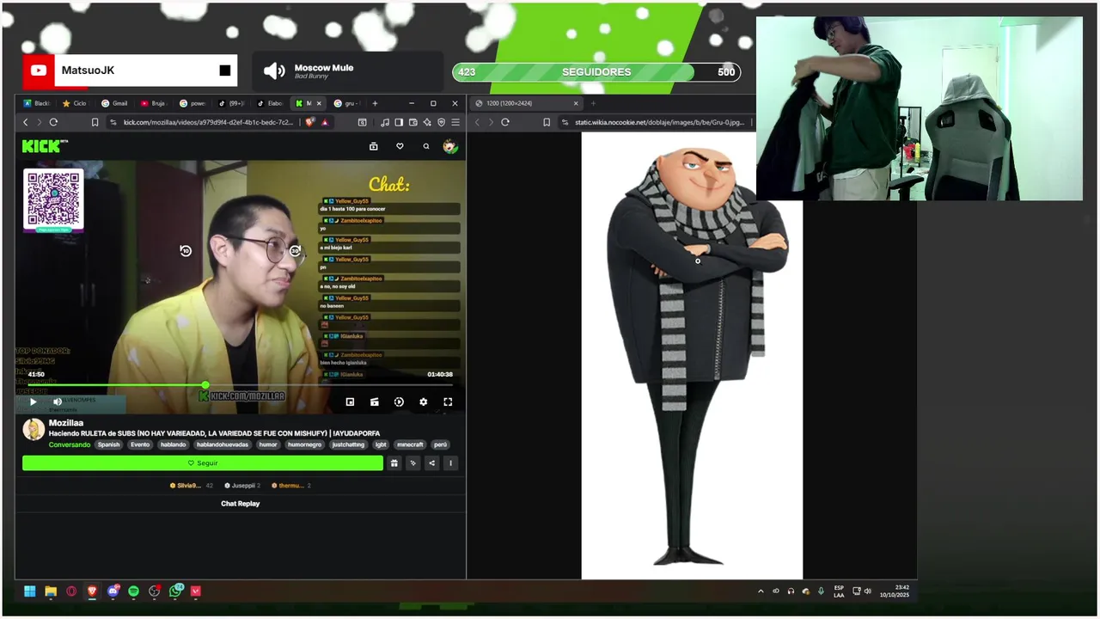Select the justchatting tag
Viewport: 1100px width, 619px height.
point(348,444)
